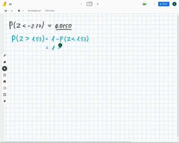
Task: Expand the zoom options dropdown arrow
Action: [23, 11]
